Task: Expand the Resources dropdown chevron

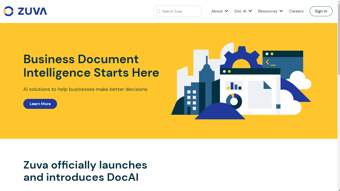Action: tap(281, 11)
